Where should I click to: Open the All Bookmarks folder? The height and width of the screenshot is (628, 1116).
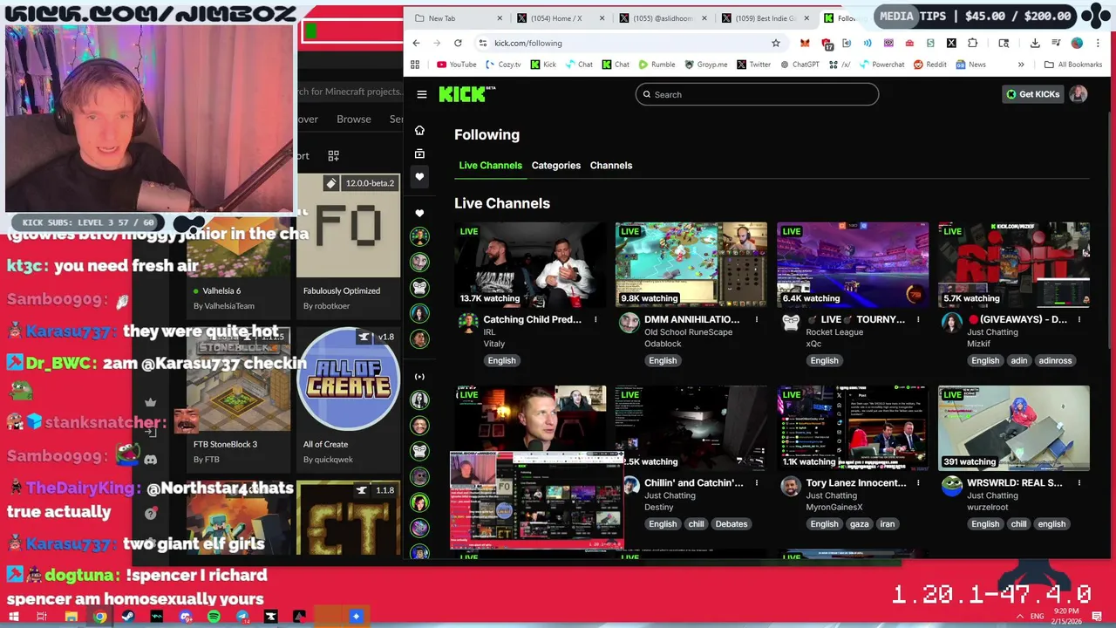pyautogui.click(x=1073, y=65)
